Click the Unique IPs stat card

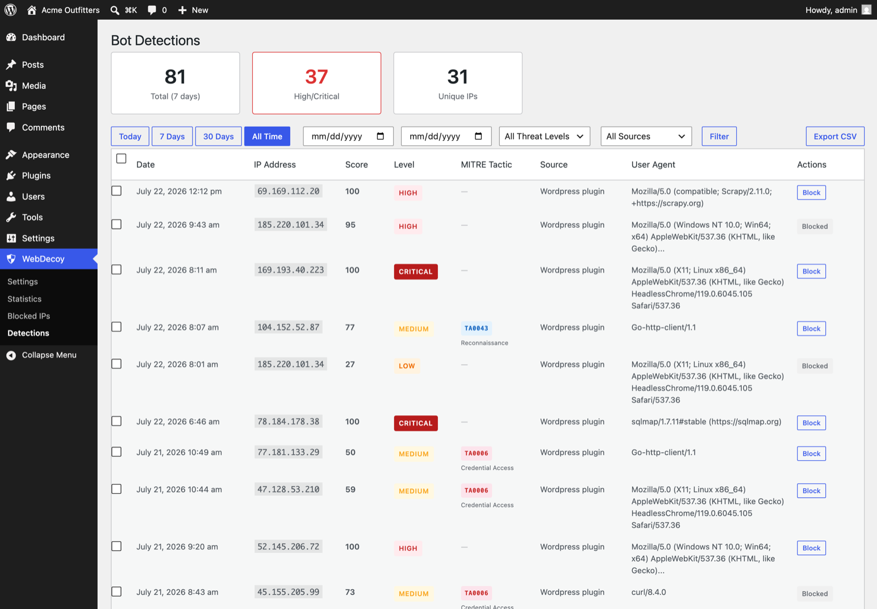[x=458, y=83]
